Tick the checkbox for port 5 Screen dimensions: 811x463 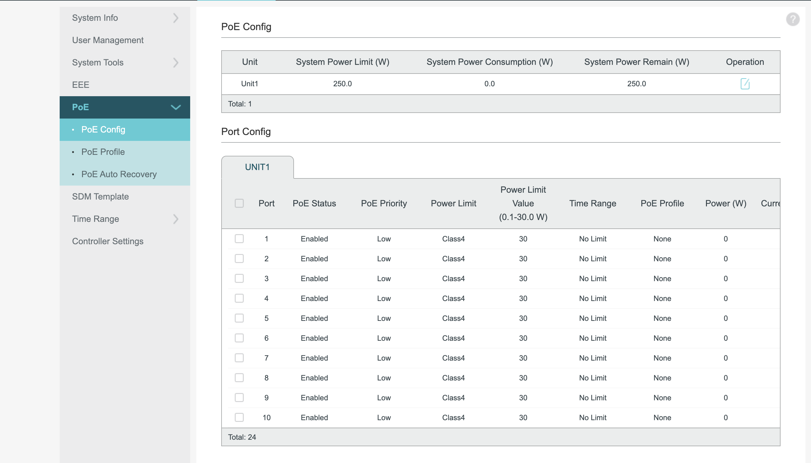(239, 318)
